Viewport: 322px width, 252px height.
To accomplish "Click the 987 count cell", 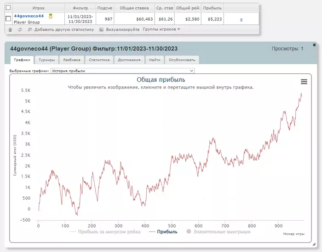I will (x=105, y=19).
